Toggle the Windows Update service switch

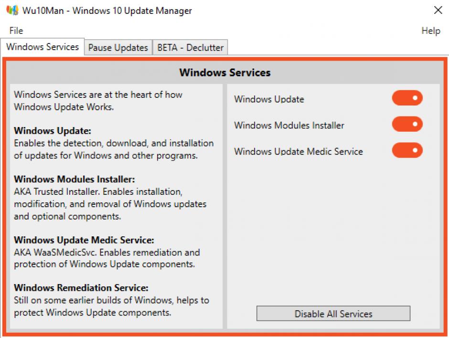point(407,98)
